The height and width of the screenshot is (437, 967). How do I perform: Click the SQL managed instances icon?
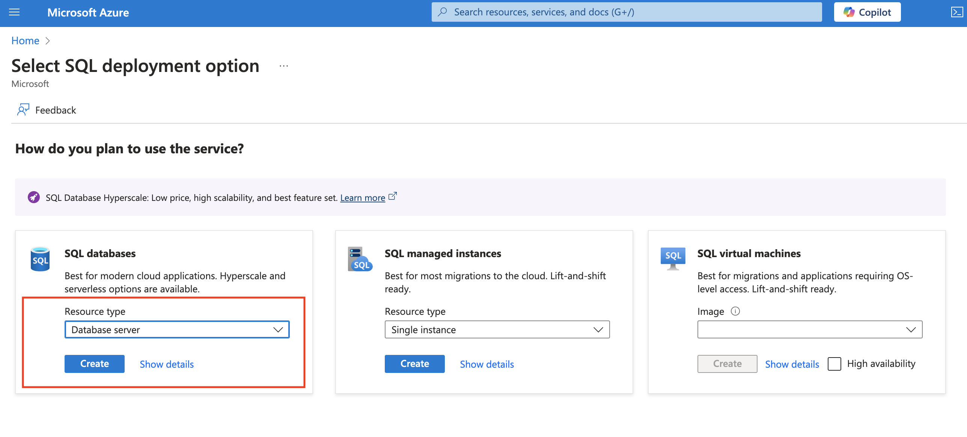click(360, 259)
